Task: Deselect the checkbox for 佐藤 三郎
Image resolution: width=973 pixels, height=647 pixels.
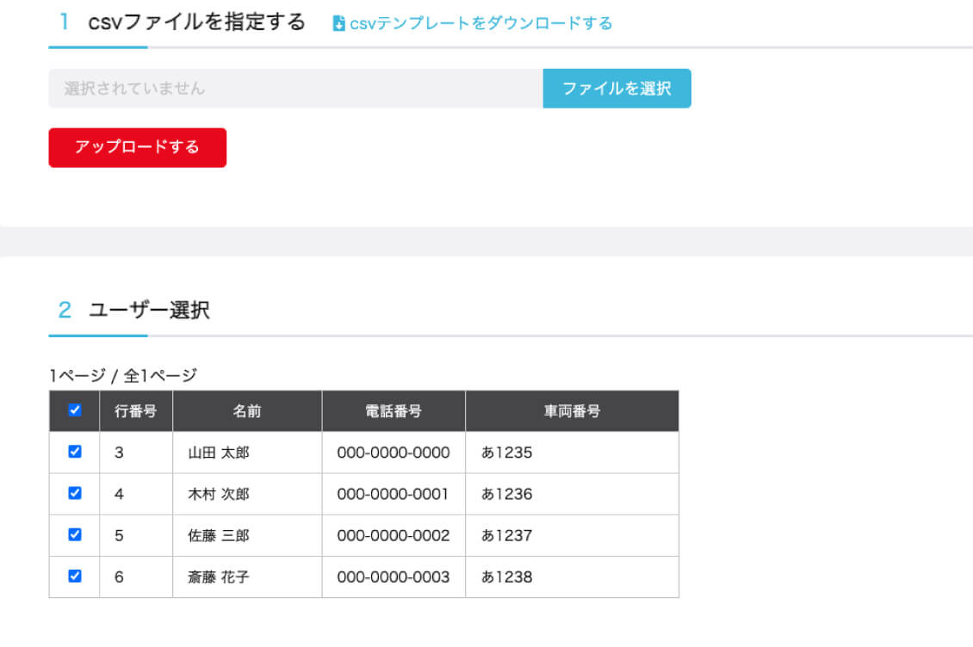Action: (x=74, y=534)
